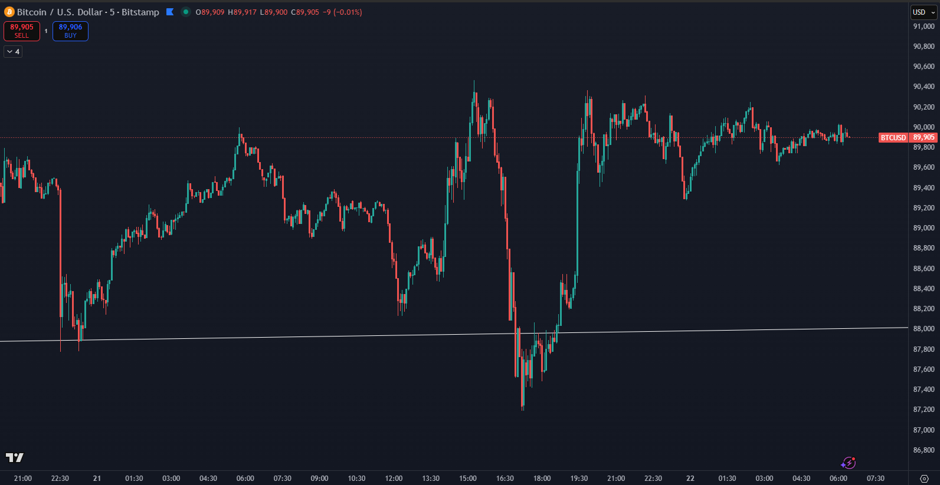Click the 22 date marker on time axis
Screen dimensions: 940x485
pos(690,479)
